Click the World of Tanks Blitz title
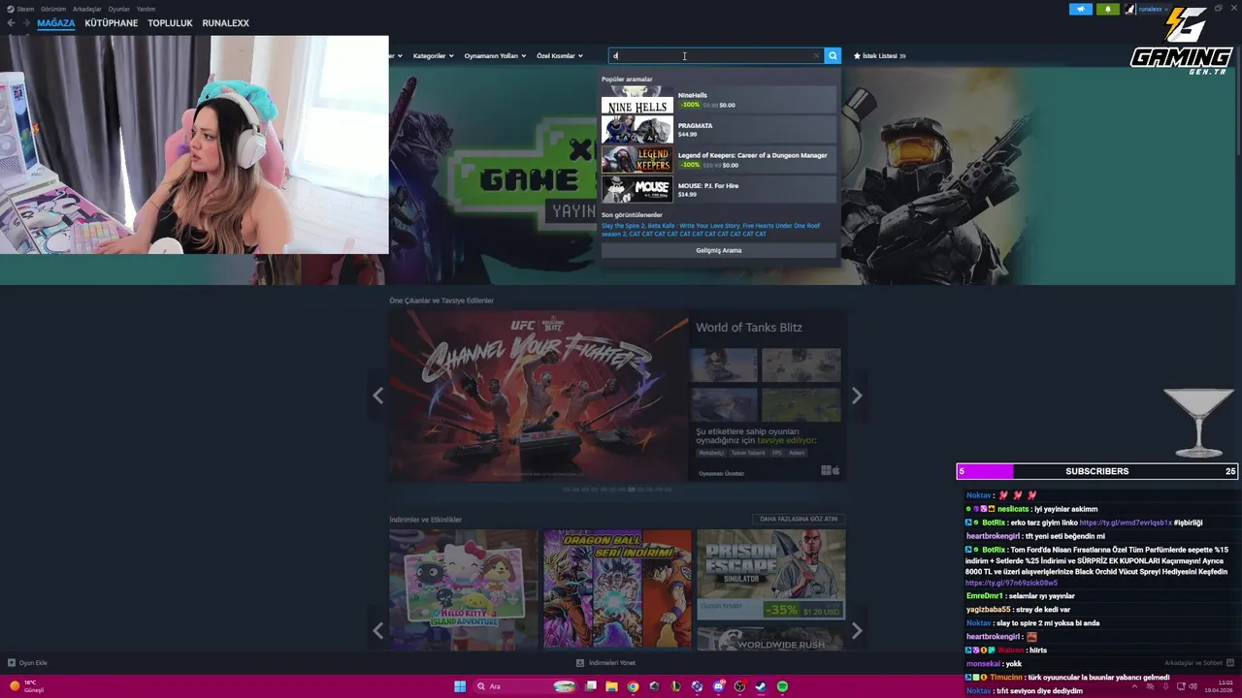This screenshot has height=698, width=1242. click(749, 328)
